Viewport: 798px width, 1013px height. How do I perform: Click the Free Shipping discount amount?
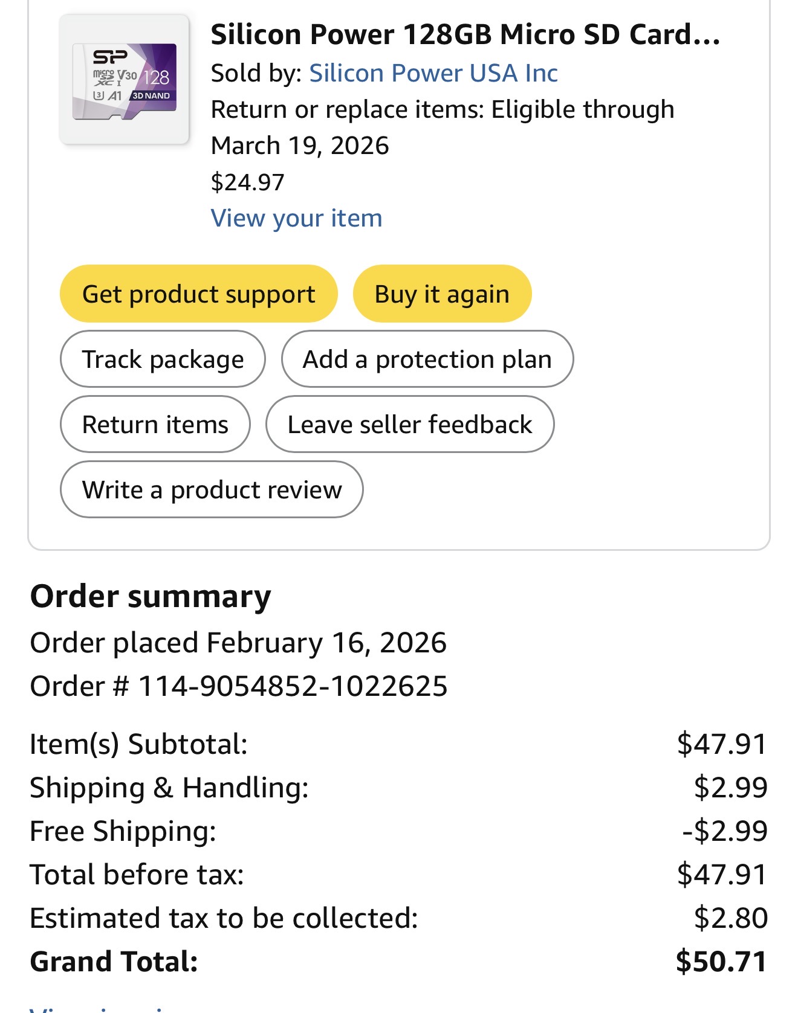(x=724, y=831)
